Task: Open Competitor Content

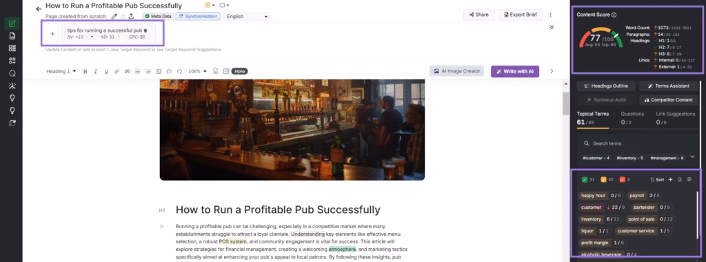Action: click(668, 100)
